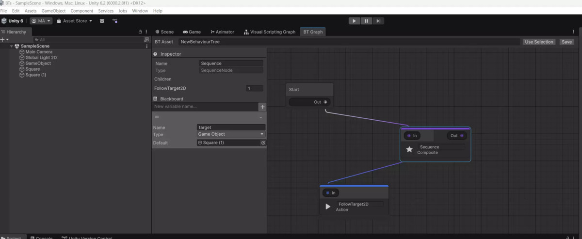Add new blackboard variable with plus button
The image size is (582, 239).
(262, 107)
